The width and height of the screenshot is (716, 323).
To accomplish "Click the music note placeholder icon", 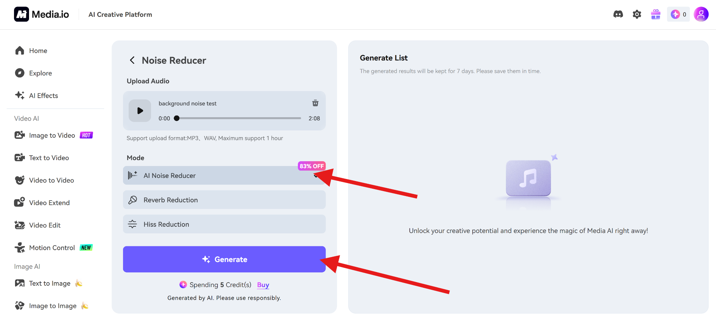I will (528, 178).
